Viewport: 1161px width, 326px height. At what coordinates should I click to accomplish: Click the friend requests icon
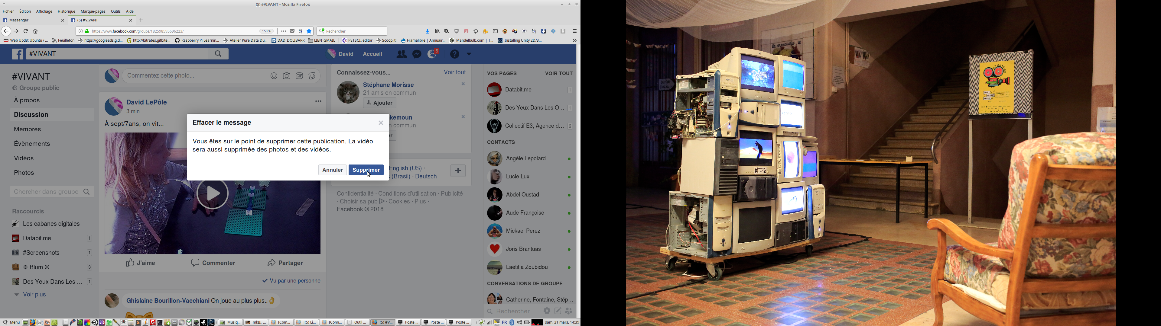(x=401, y=54)
